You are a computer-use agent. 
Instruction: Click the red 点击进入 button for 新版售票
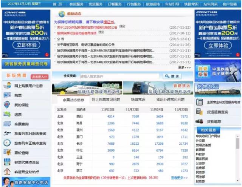(39, 77)
